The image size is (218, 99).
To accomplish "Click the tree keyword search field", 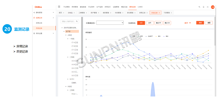I will (70, 21).
